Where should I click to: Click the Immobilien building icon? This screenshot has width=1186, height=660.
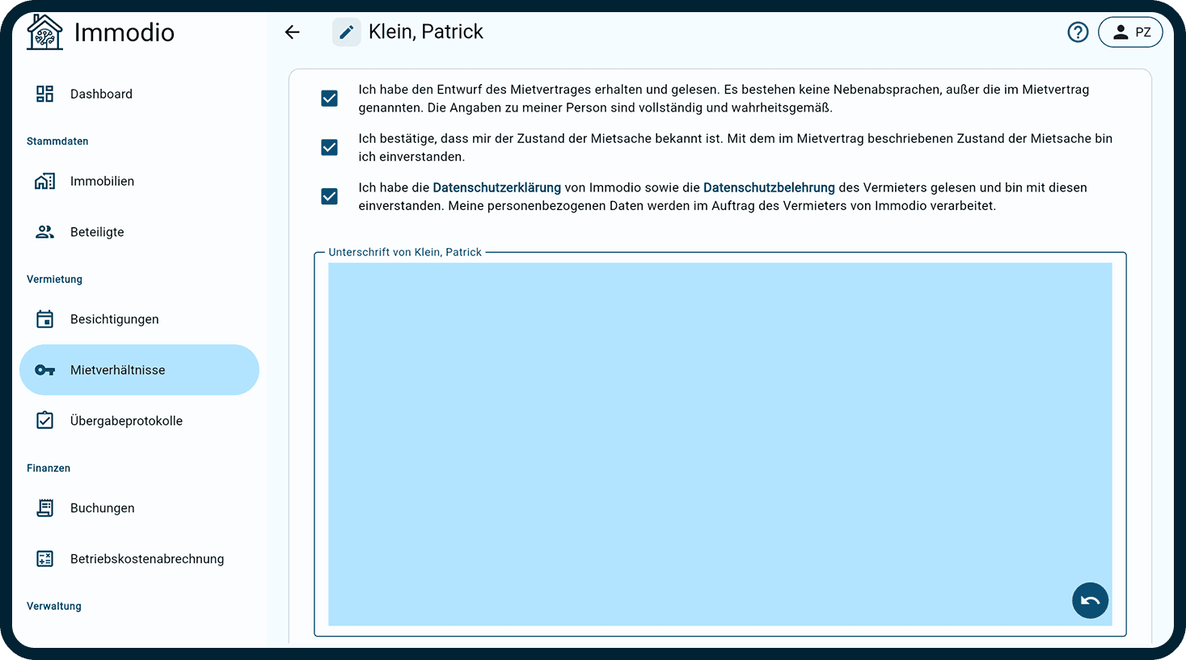pyautogui.click(x=45, y=181)
